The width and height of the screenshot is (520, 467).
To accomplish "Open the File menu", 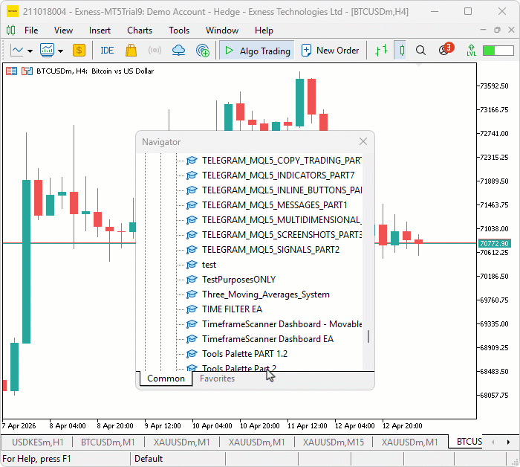I will (x=31, y=30).
